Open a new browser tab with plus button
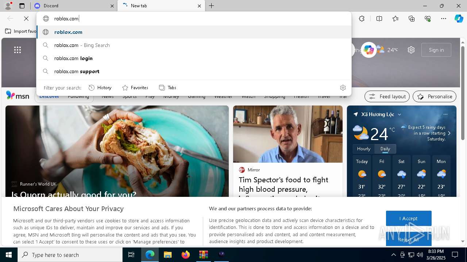The height and width of the screenshot is (262, 467). click(212, 6)
